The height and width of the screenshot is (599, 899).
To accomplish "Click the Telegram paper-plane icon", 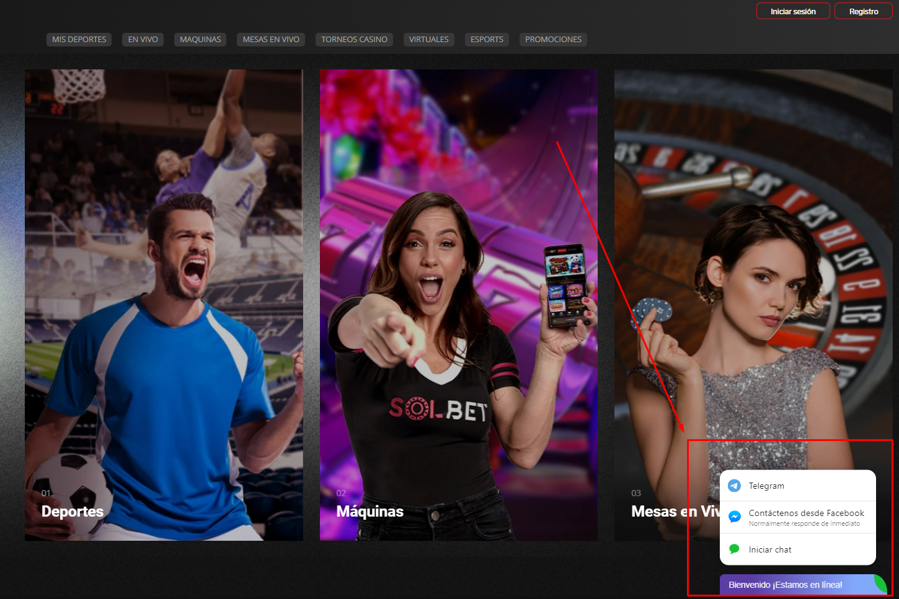I will pos(735,486).
